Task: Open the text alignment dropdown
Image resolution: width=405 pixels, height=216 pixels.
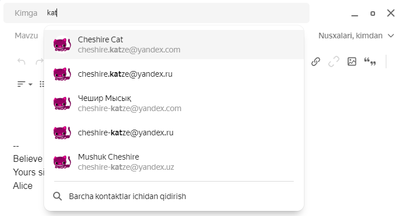Action: click(x=25, y=84)
